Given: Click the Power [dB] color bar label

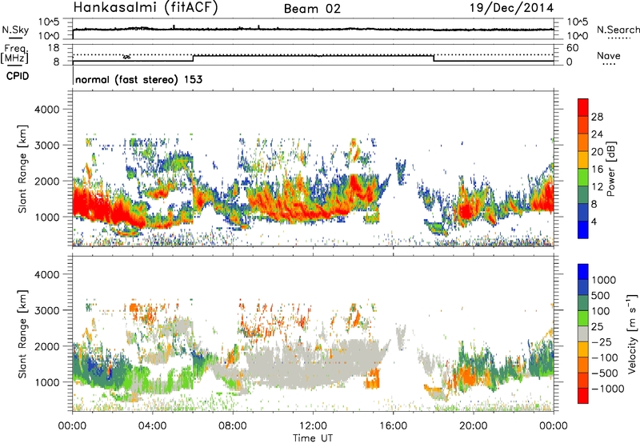Looking at the screenshot, I should [610, 169].
